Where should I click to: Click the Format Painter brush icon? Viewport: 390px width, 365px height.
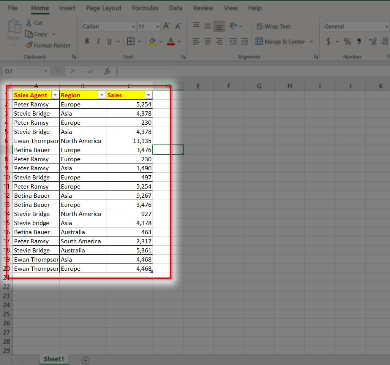[29, 45]
